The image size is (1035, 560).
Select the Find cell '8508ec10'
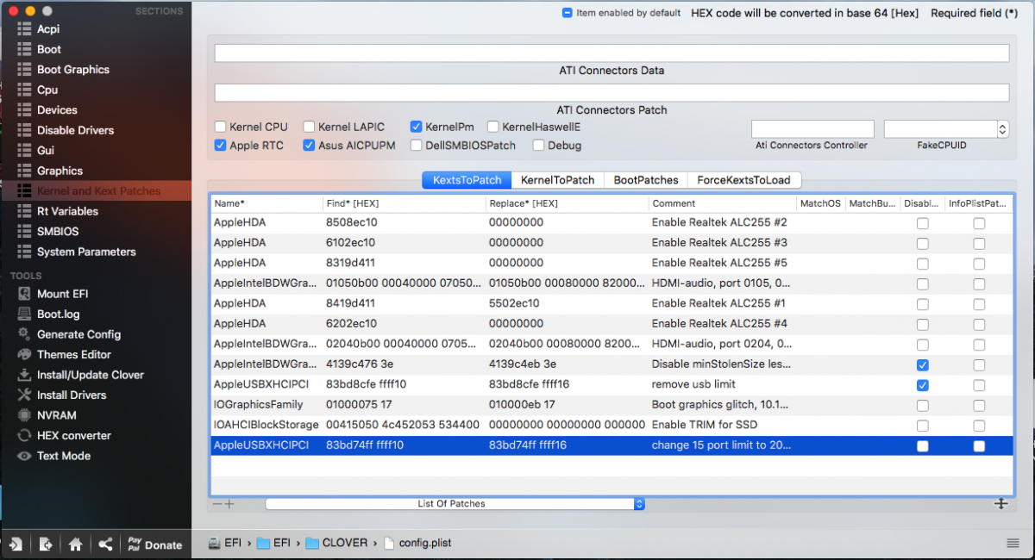[x=352, y=222]
